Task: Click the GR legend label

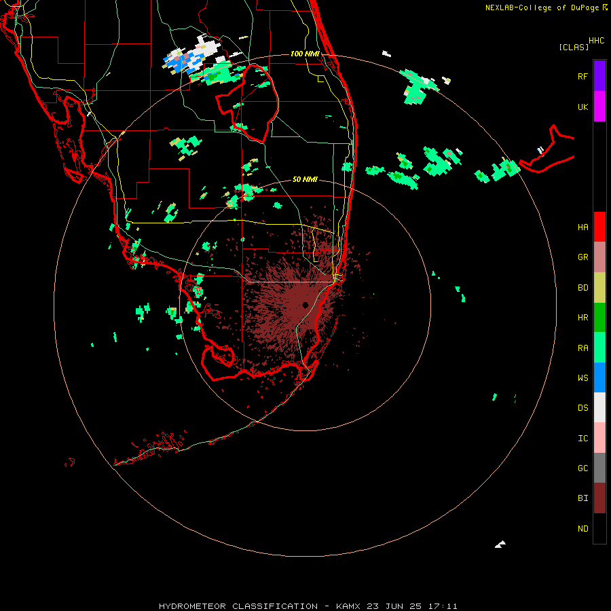Action: tap(582, 257)
